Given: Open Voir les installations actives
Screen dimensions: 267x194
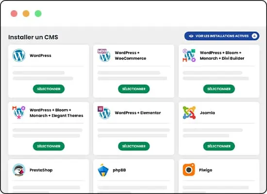Looking at the screenshot, I should [x=222, y=36].
